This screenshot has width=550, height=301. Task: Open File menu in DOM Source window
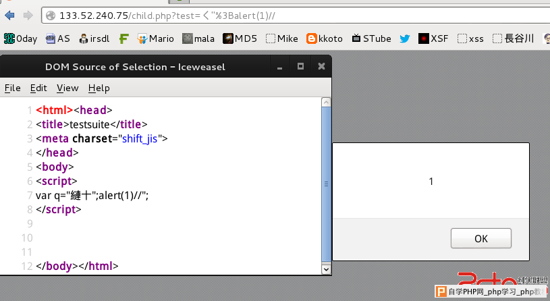13,88
